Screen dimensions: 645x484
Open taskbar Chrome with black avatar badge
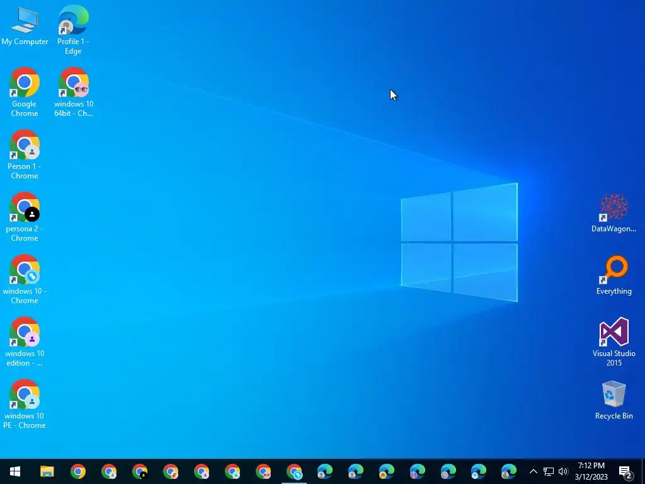140,471
